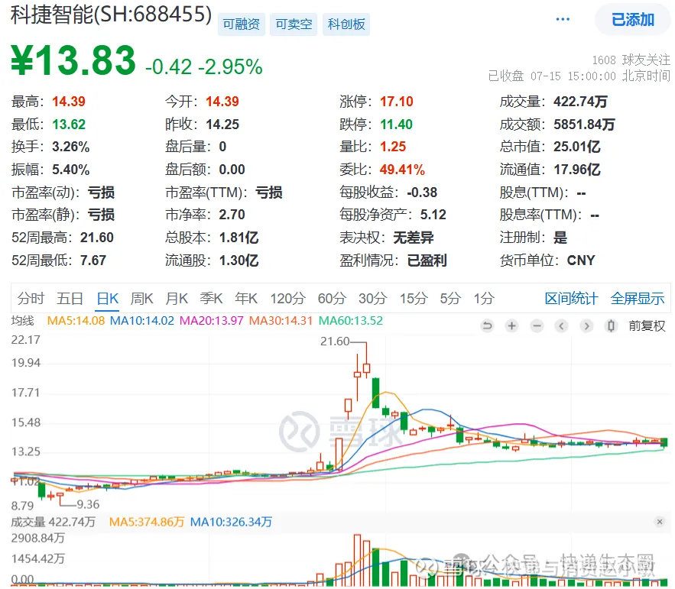This screenshot has height=589, width=675.
Task: Move chart to earlier dates with left arrow
Action: (561, 326)
